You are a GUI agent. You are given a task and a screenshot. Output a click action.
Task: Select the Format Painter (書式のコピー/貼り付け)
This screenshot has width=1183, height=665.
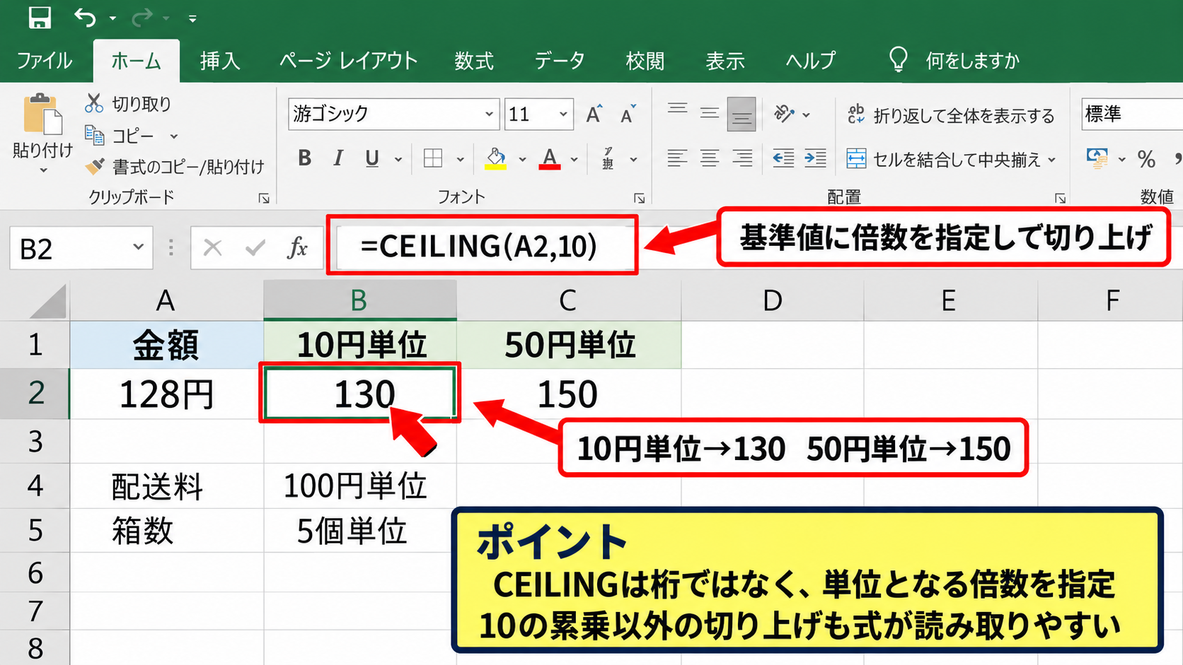coord(174,167)
